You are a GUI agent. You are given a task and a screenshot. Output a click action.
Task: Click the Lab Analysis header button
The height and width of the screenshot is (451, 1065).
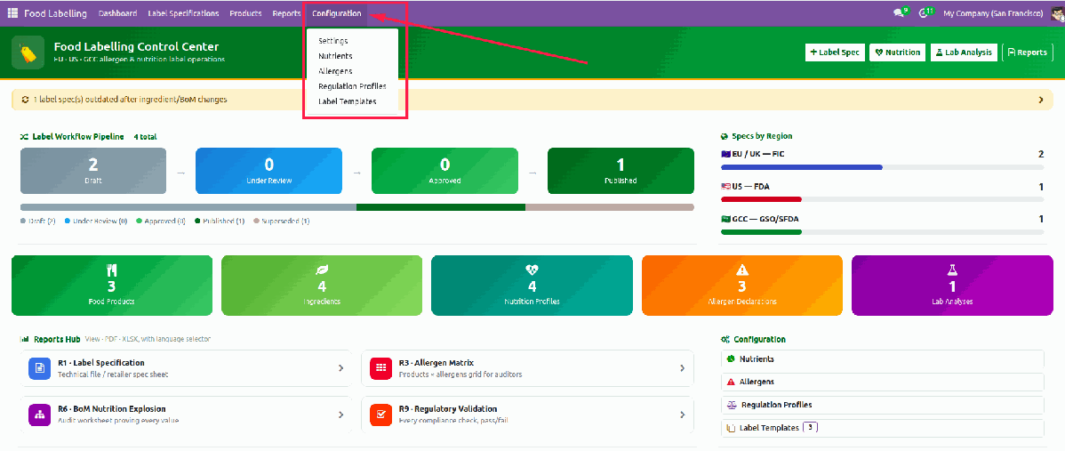(964, 52)
